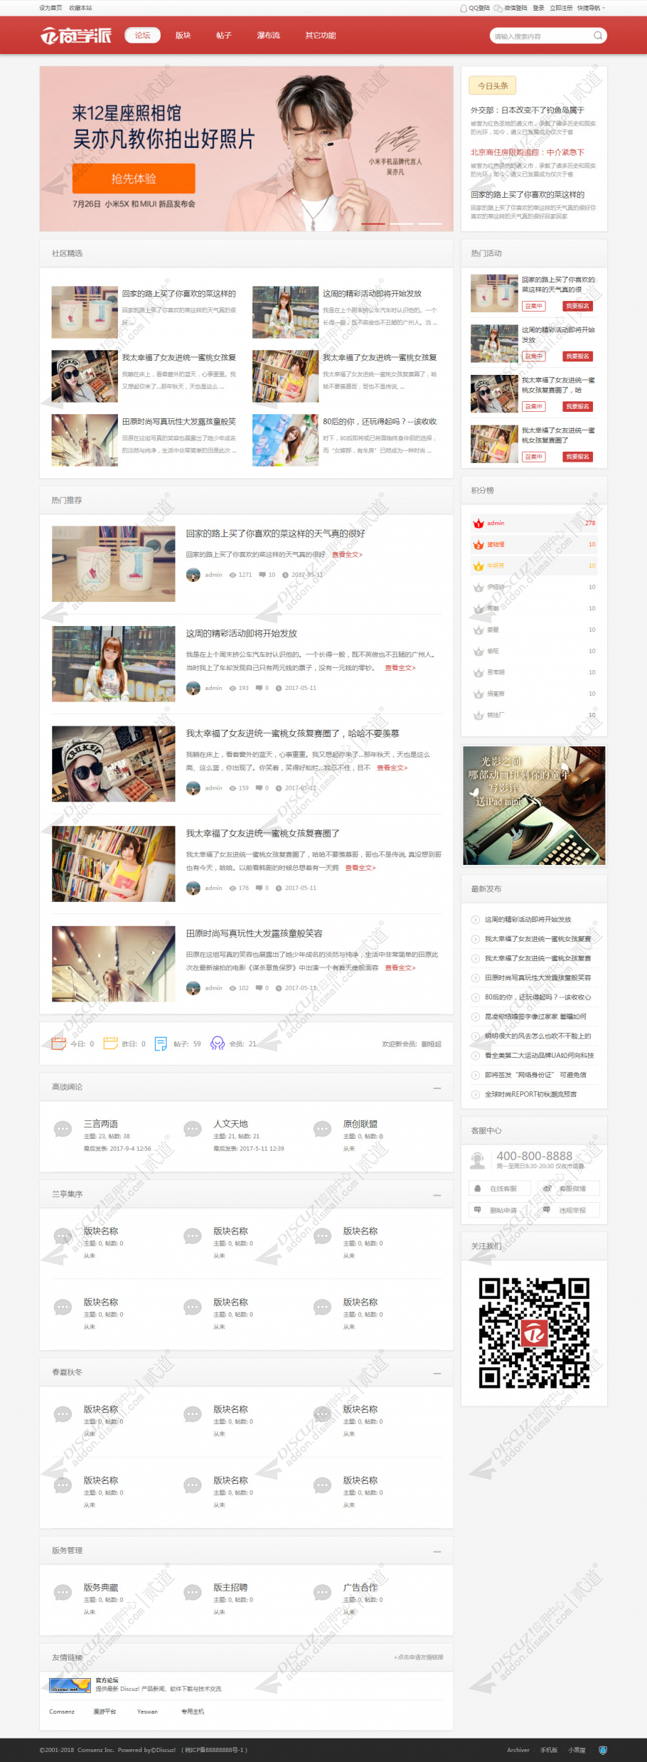The height and width of the screenshot is (1762, 647).
Task: Click the 删帖申请 button
Action: point(501,1209)
